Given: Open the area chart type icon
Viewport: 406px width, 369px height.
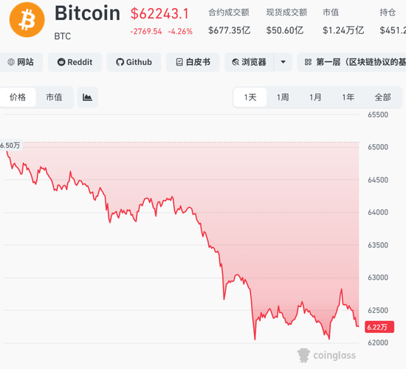Looking at the screenshot, I should coord(88,97).
